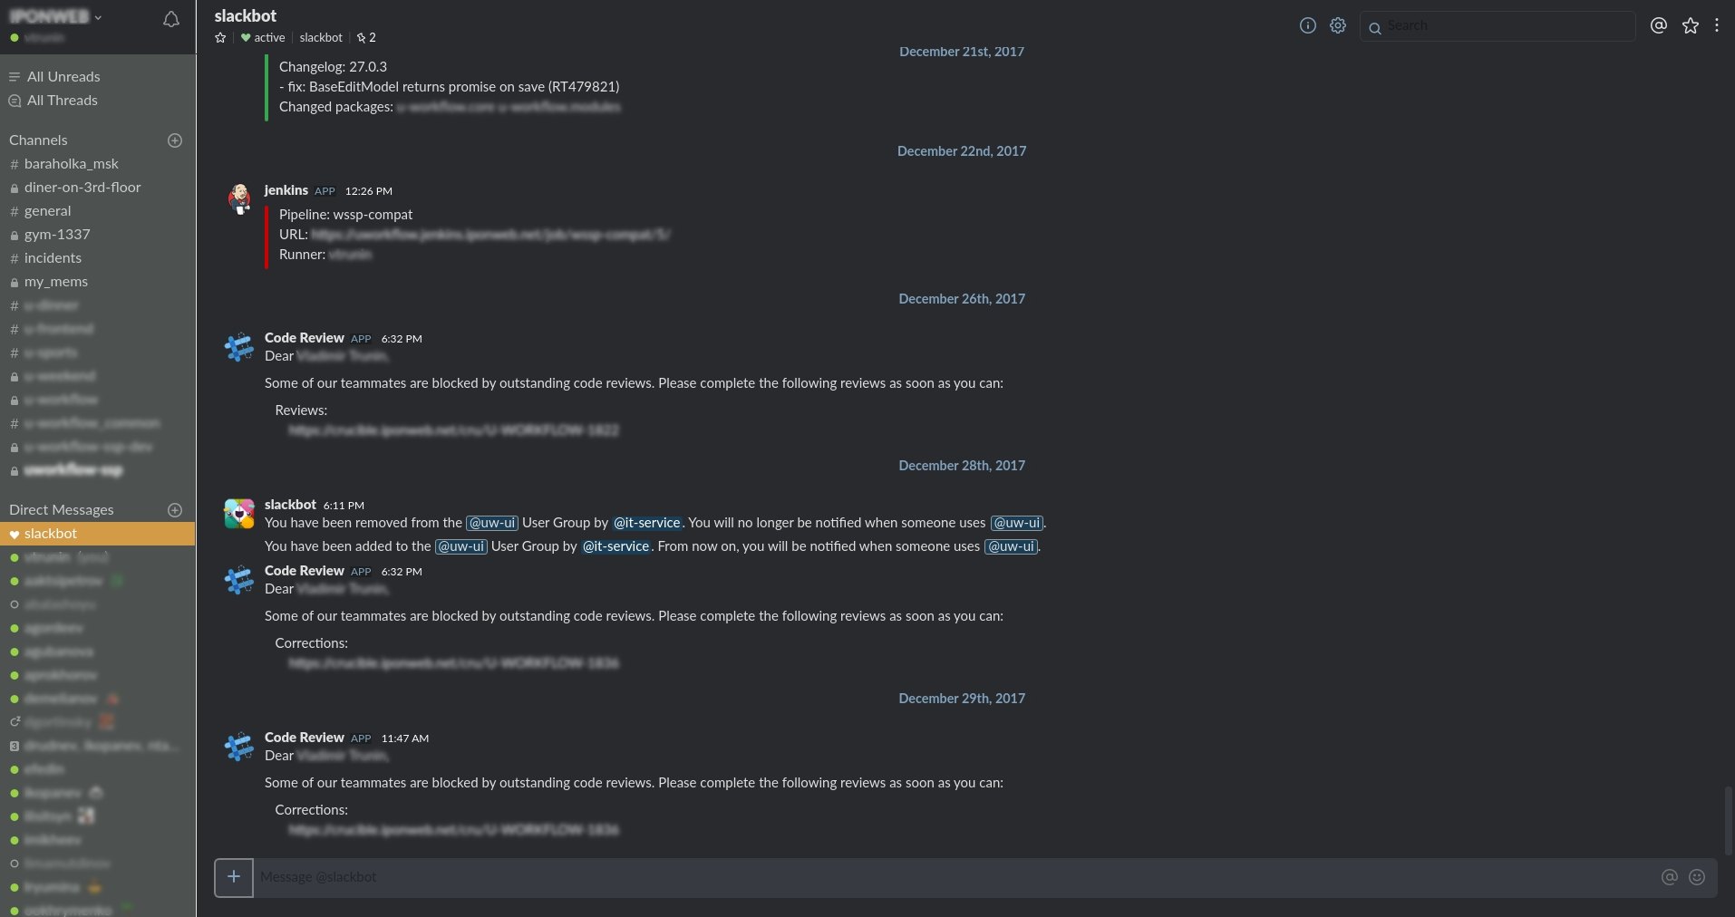
Task: Click the notifications bell icon
Action: click(x=170, y=19)
